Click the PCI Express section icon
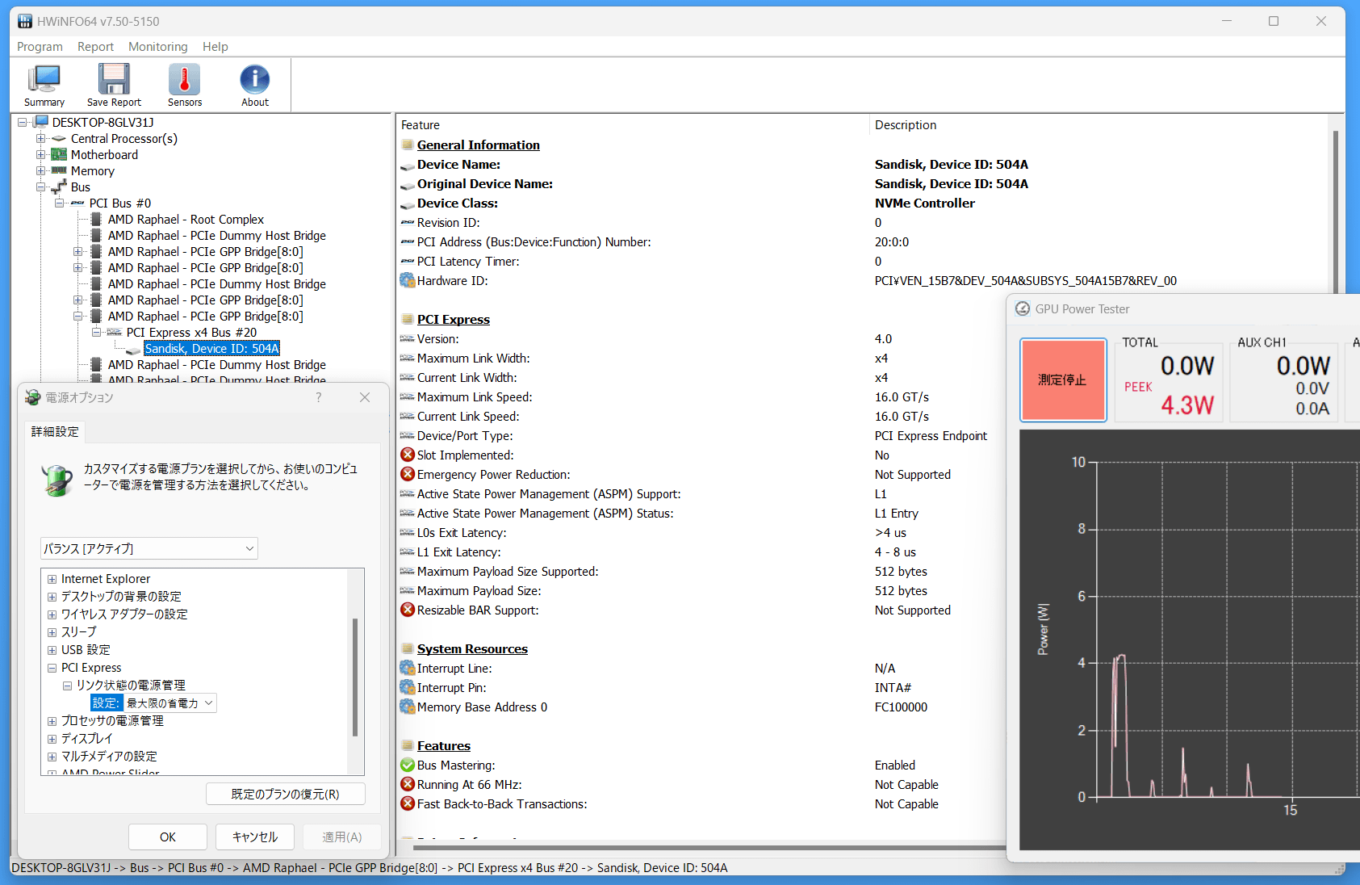1360x885 pixels. 408,319
